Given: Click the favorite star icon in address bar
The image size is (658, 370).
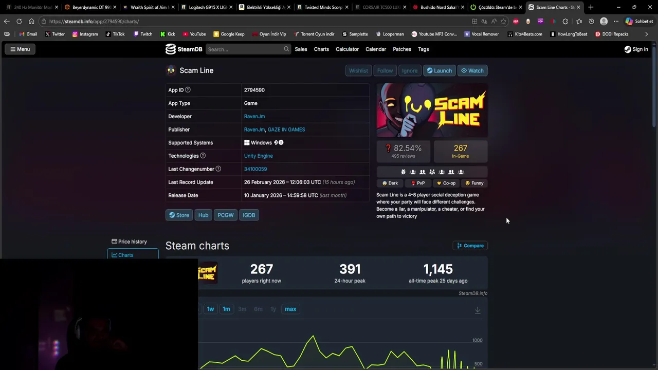Looking at the screenshot, I should pos(503,22).
